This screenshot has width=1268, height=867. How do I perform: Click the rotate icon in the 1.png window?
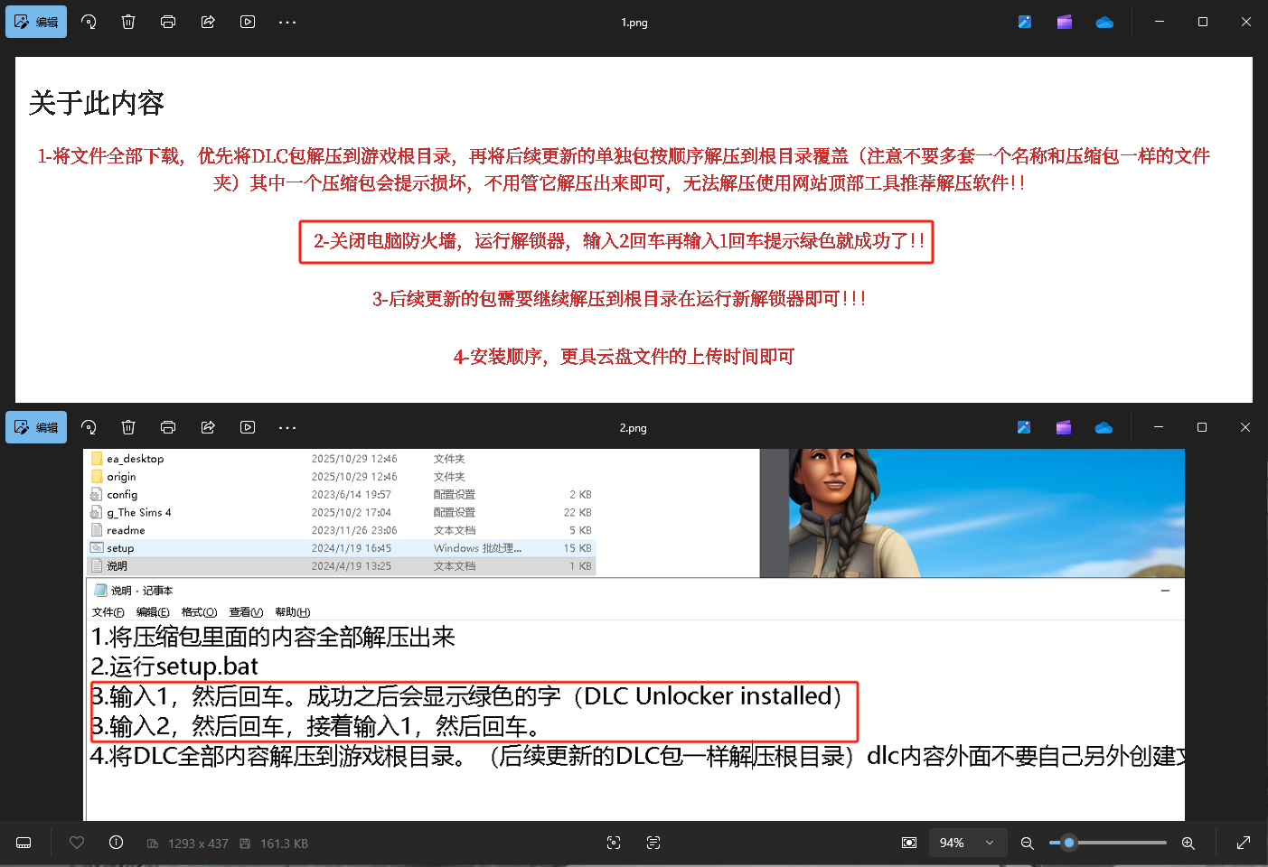[x=89, y=22]
